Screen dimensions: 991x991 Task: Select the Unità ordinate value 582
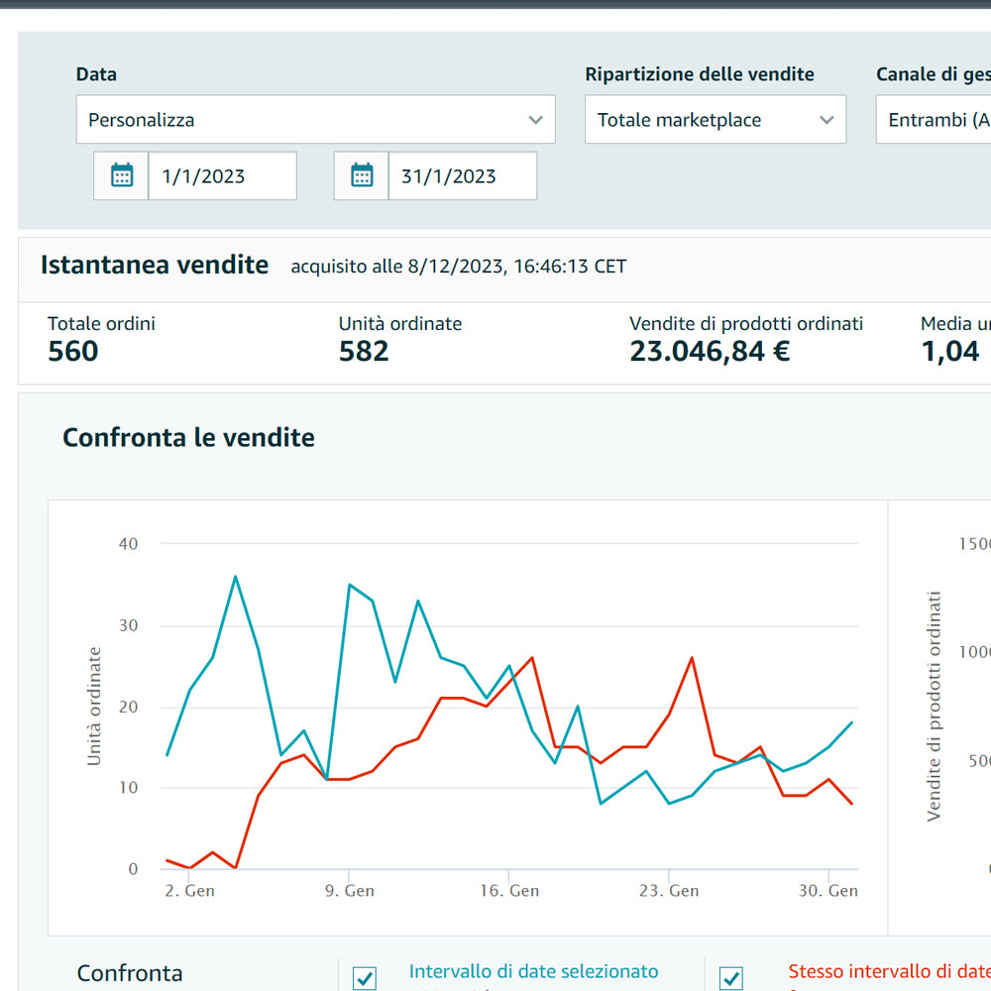coord(364,352)
